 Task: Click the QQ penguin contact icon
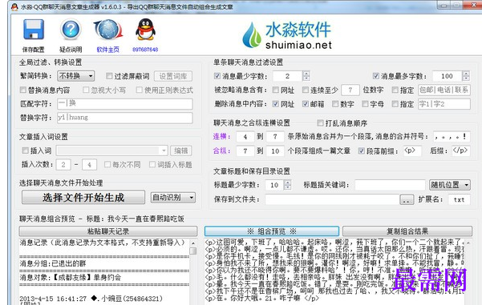(x=145, y=30)
